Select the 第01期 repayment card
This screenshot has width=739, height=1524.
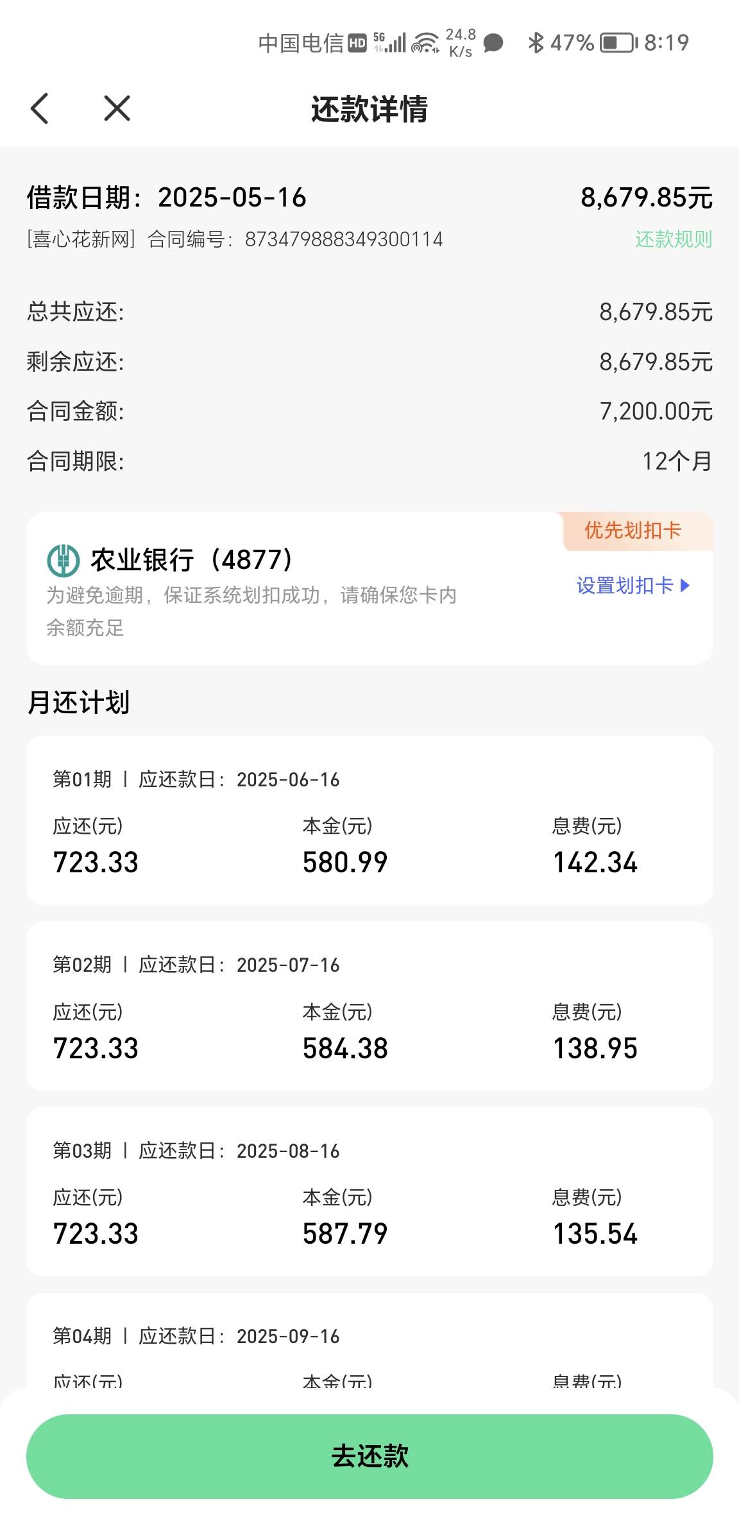click(369, 820)
